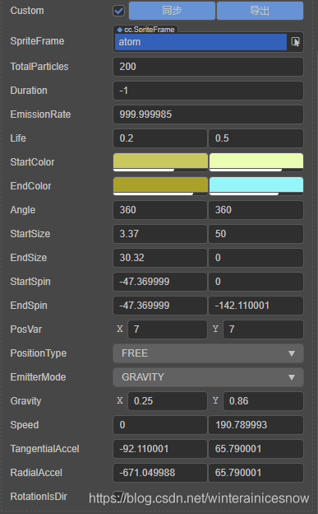
Task: Select the atom SpriteFrame field
Action: tap(200, 42)
